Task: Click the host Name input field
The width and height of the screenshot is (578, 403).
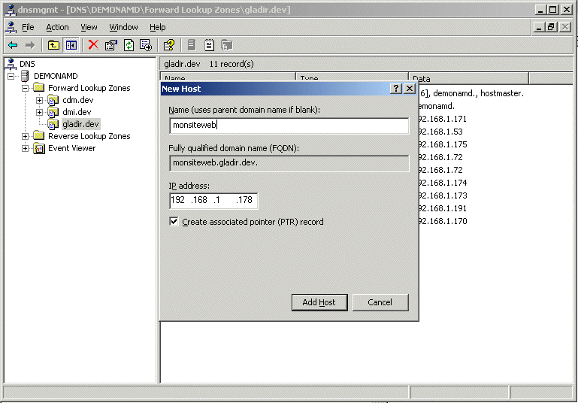Action: 289,126
